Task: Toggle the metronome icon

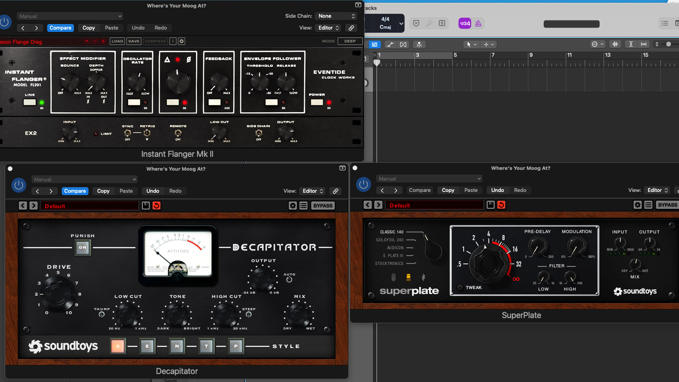Action: (x=478, y=23)
